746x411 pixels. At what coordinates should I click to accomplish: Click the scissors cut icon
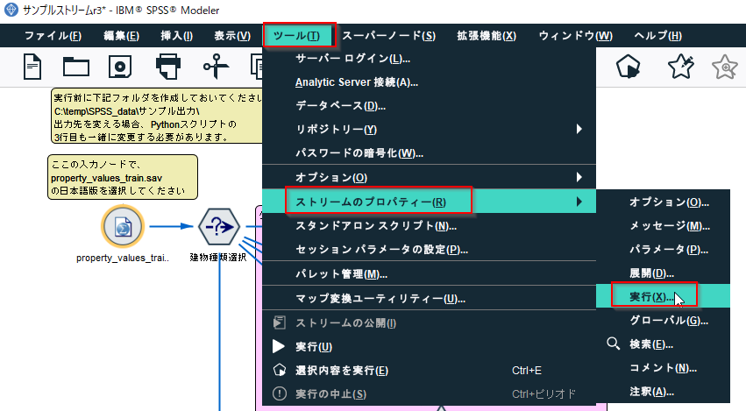[216, 66]
